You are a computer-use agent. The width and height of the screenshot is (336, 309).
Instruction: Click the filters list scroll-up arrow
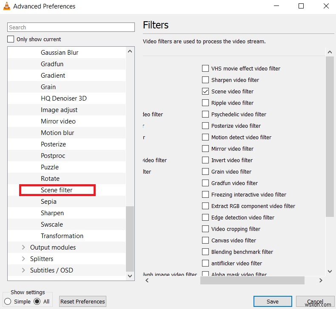pos(330,52)
